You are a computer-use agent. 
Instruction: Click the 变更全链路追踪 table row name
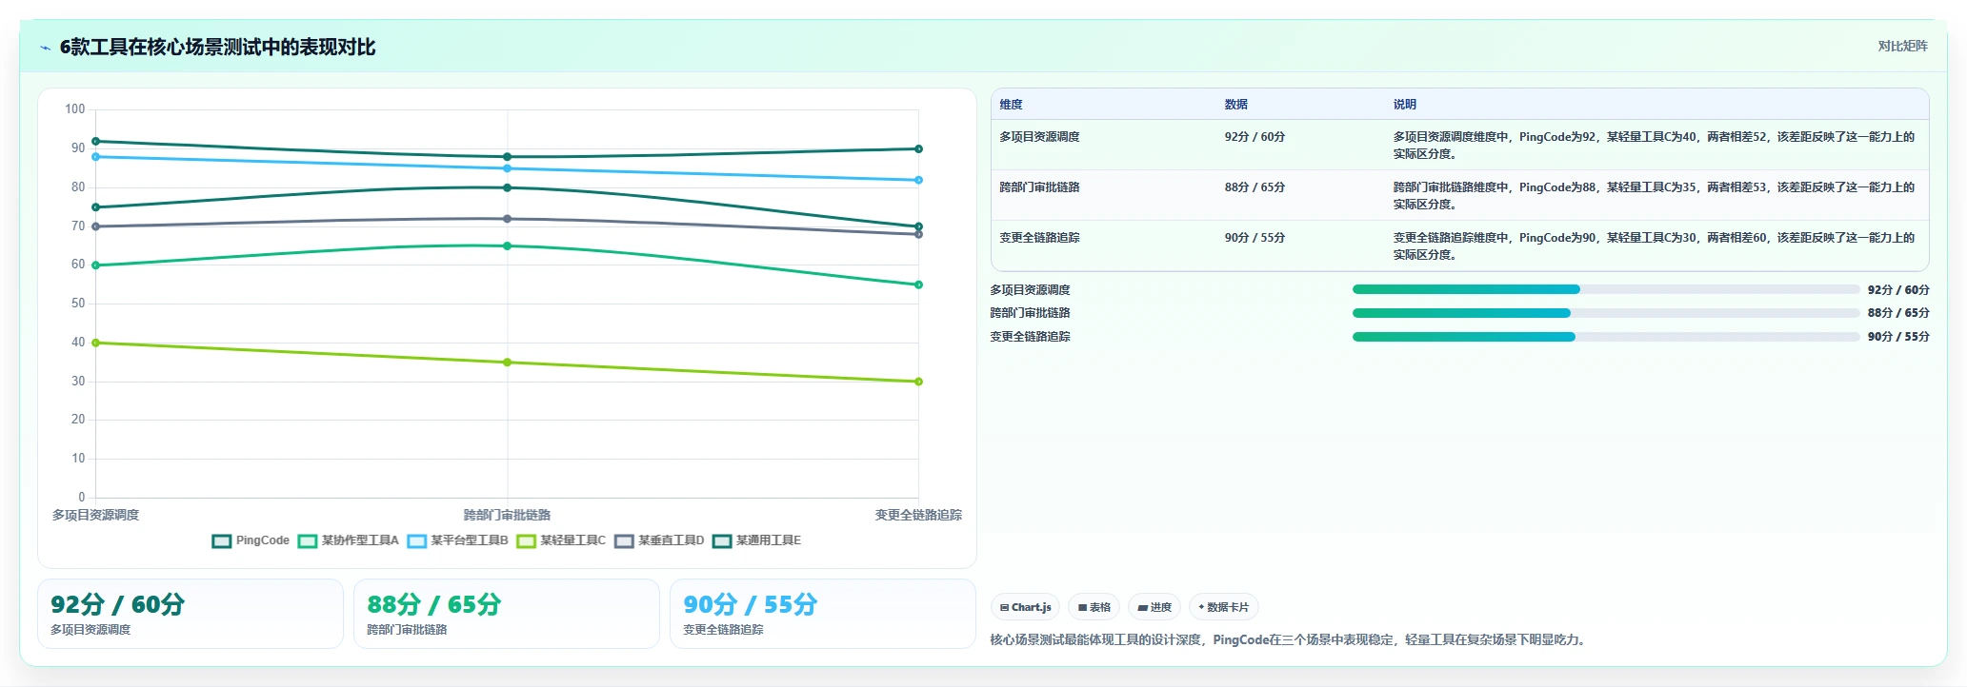point(1039,238)
